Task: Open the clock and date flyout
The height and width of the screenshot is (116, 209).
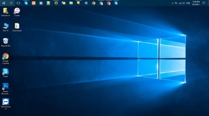Action: 195,3
